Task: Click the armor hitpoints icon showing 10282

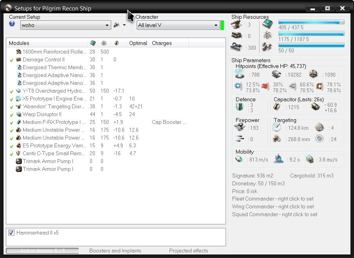Action: coord(276,74)
